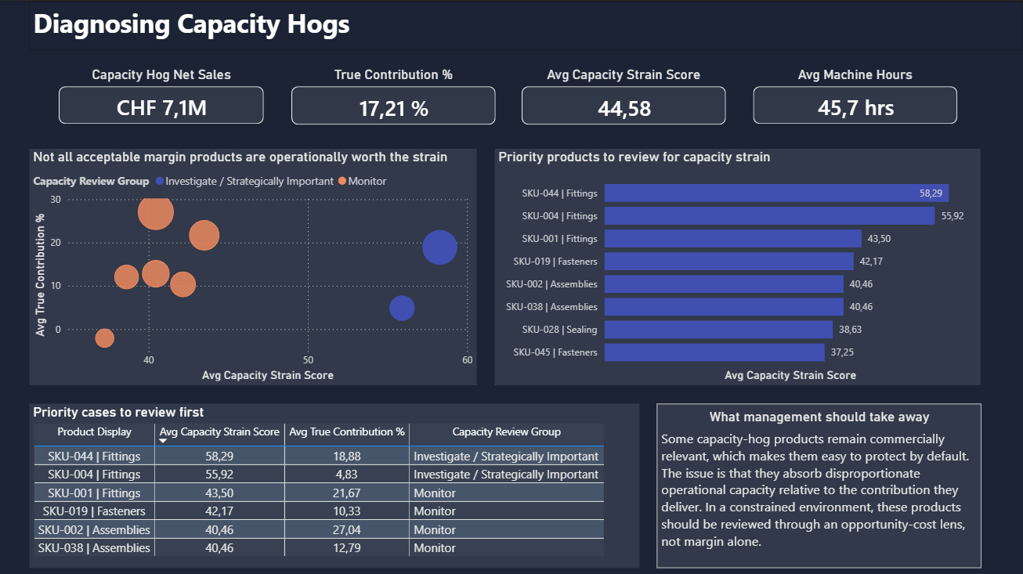Screen dimensions: 1023x574
Task: Select the SKU-044 | Fittings bar
Action: click(x=775, y=193)
